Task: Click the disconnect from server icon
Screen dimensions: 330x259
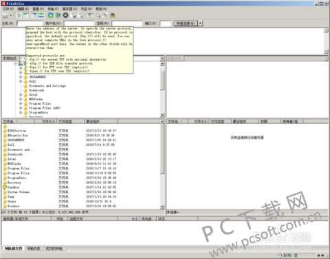Action: coord(74,15)
